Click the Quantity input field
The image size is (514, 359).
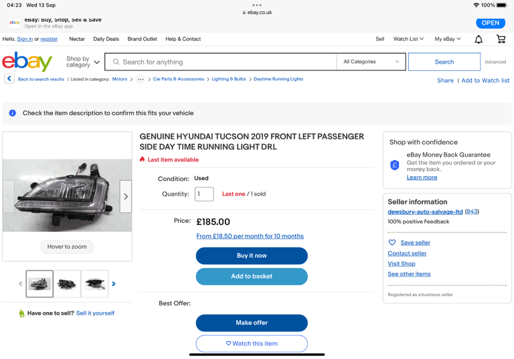point(204,194)
